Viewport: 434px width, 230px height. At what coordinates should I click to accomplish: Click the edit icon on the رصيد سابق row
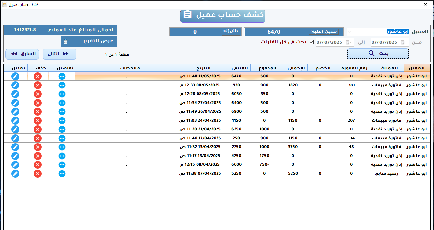click(15, 173)
